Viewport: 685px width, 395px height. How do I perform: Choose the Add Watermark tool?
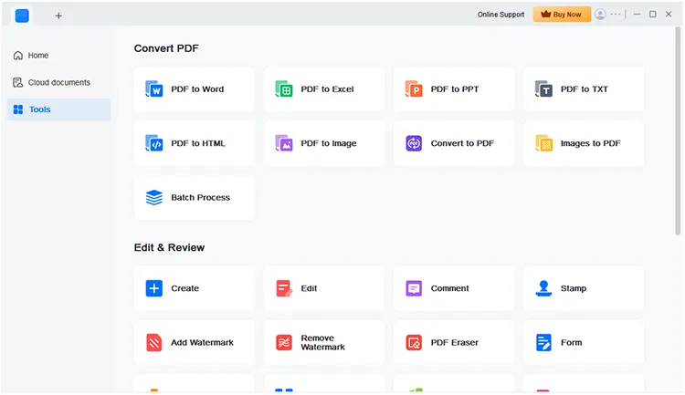click(x=194, y=342)
